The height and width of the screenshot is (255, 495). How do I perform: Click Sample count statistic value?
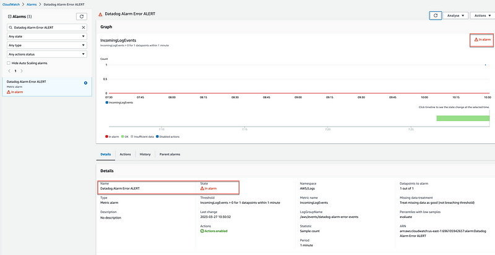point(309,231)
